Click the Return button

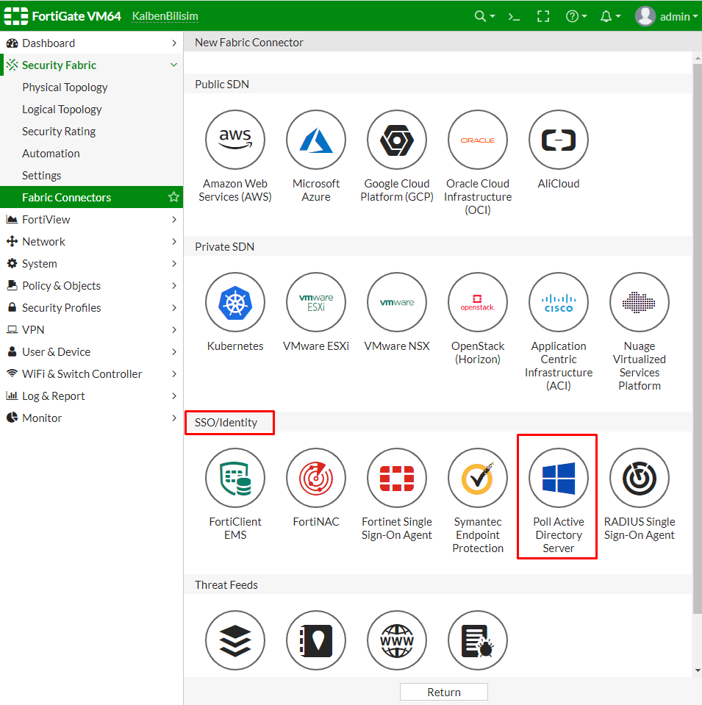(444, 692)
